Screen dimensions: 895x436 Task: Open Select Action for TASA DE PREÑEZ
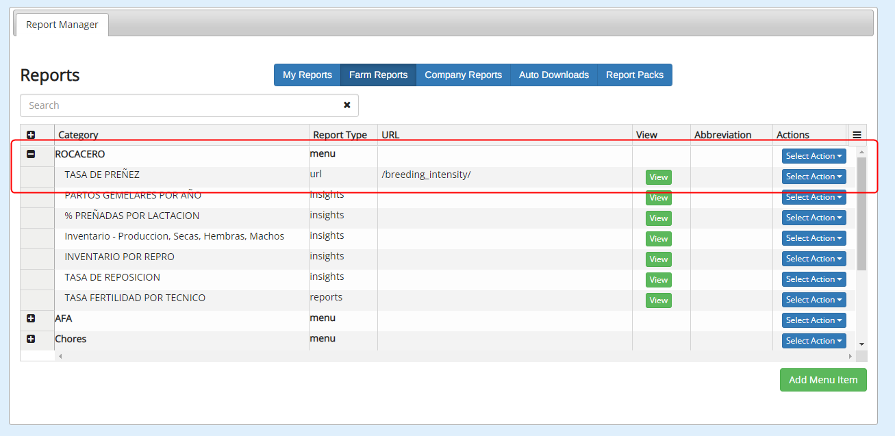(x=814, y=177)
